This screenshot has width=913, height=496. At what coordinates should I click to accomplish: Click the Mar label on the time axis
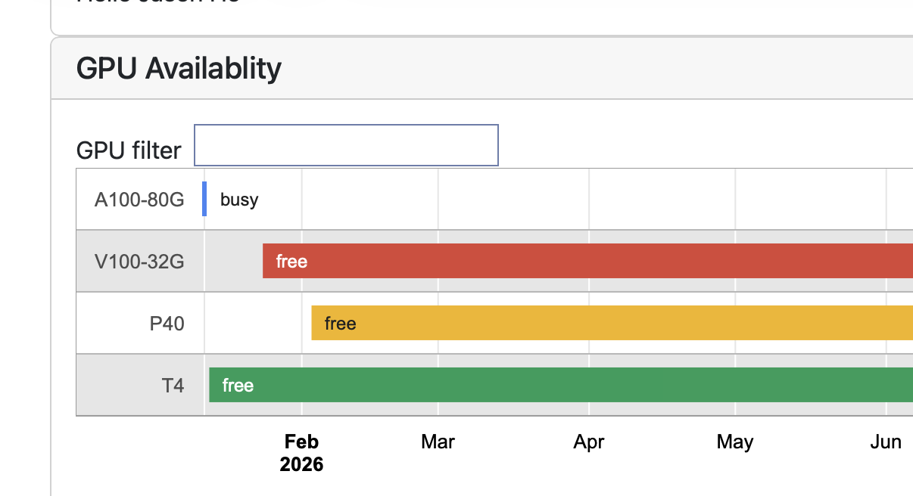(438, 442)
